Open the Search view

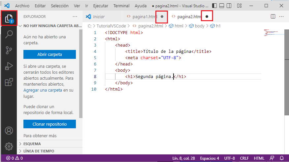coord(9,34)
